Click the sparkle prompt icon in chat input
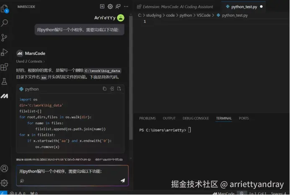290x195 pixels. [22, 181]
